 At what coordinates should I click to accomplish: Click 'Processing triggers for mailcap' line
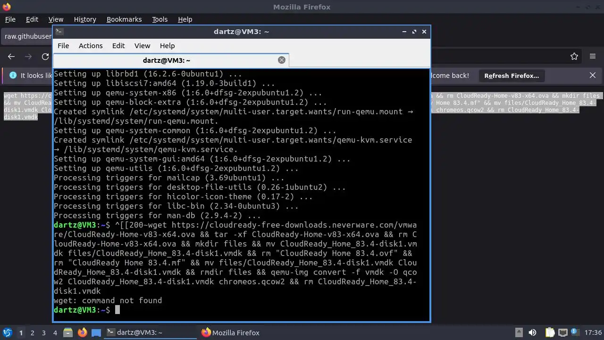tap(169, 178)
